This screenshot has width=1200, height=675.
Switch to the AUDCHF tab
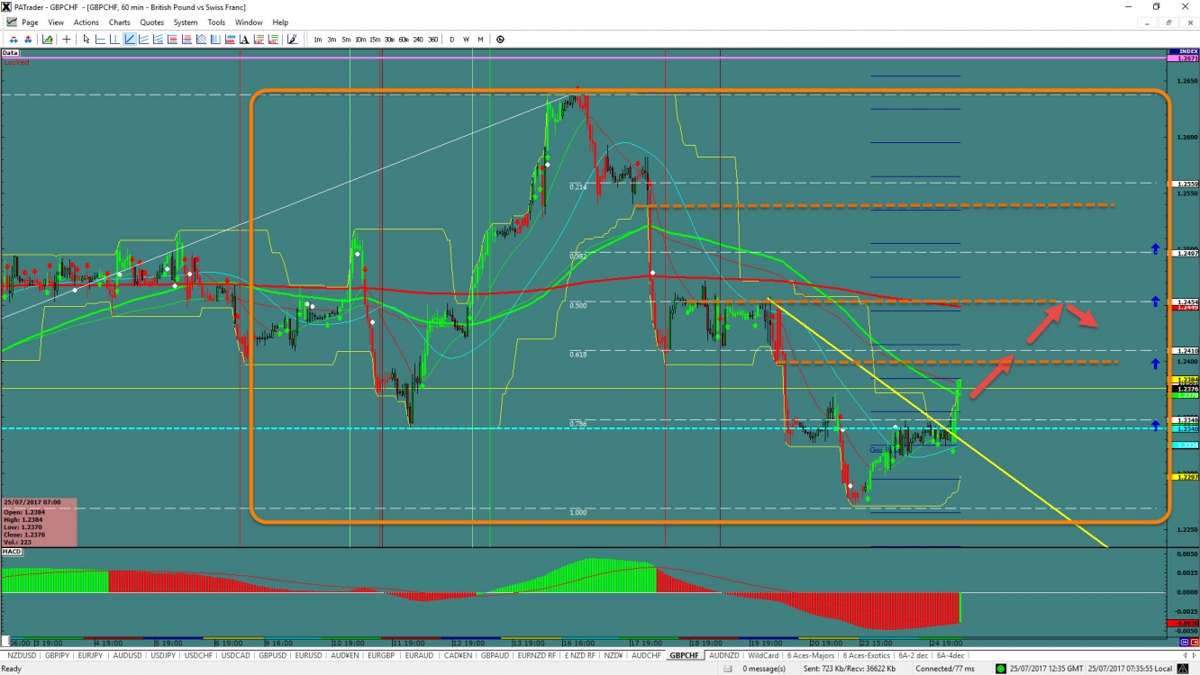click(647, 655)
